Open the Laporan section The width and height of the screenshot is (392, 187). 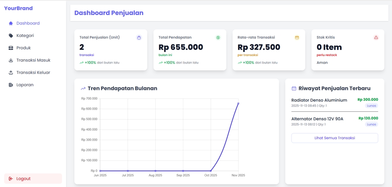pos(25,85)
